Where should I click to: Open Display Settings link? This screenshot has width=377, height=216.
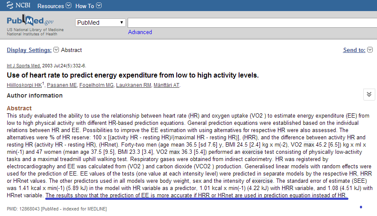click(29, 50)
